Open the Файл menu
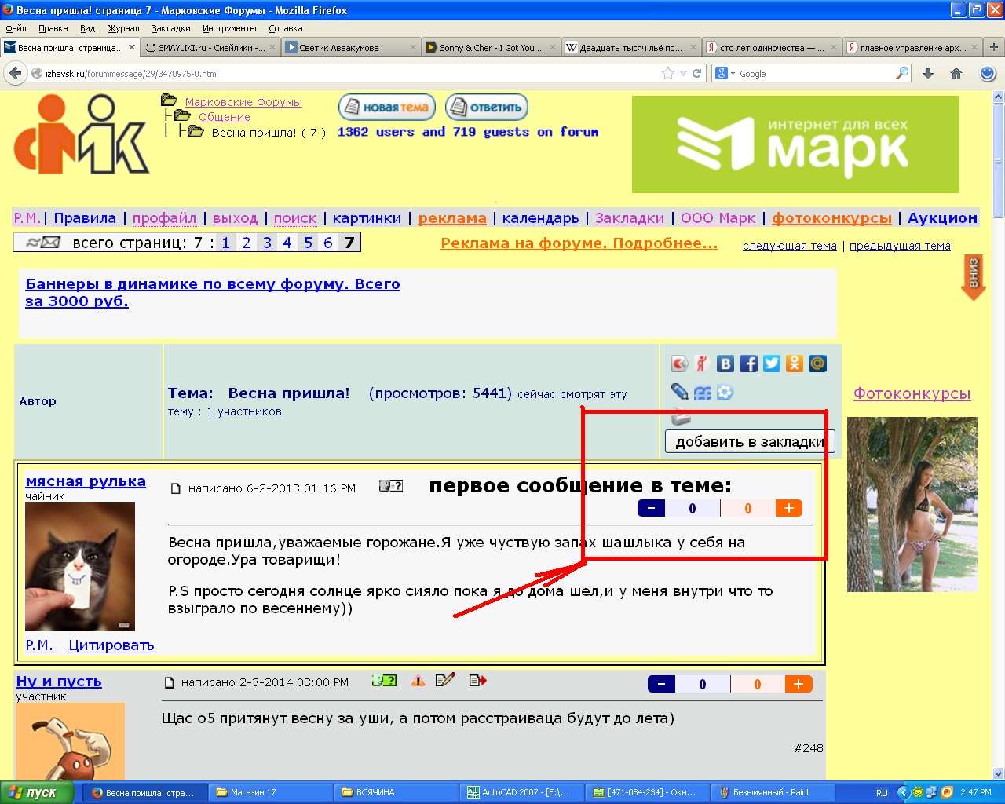The image size is (1005, 804). coord(16,28)
